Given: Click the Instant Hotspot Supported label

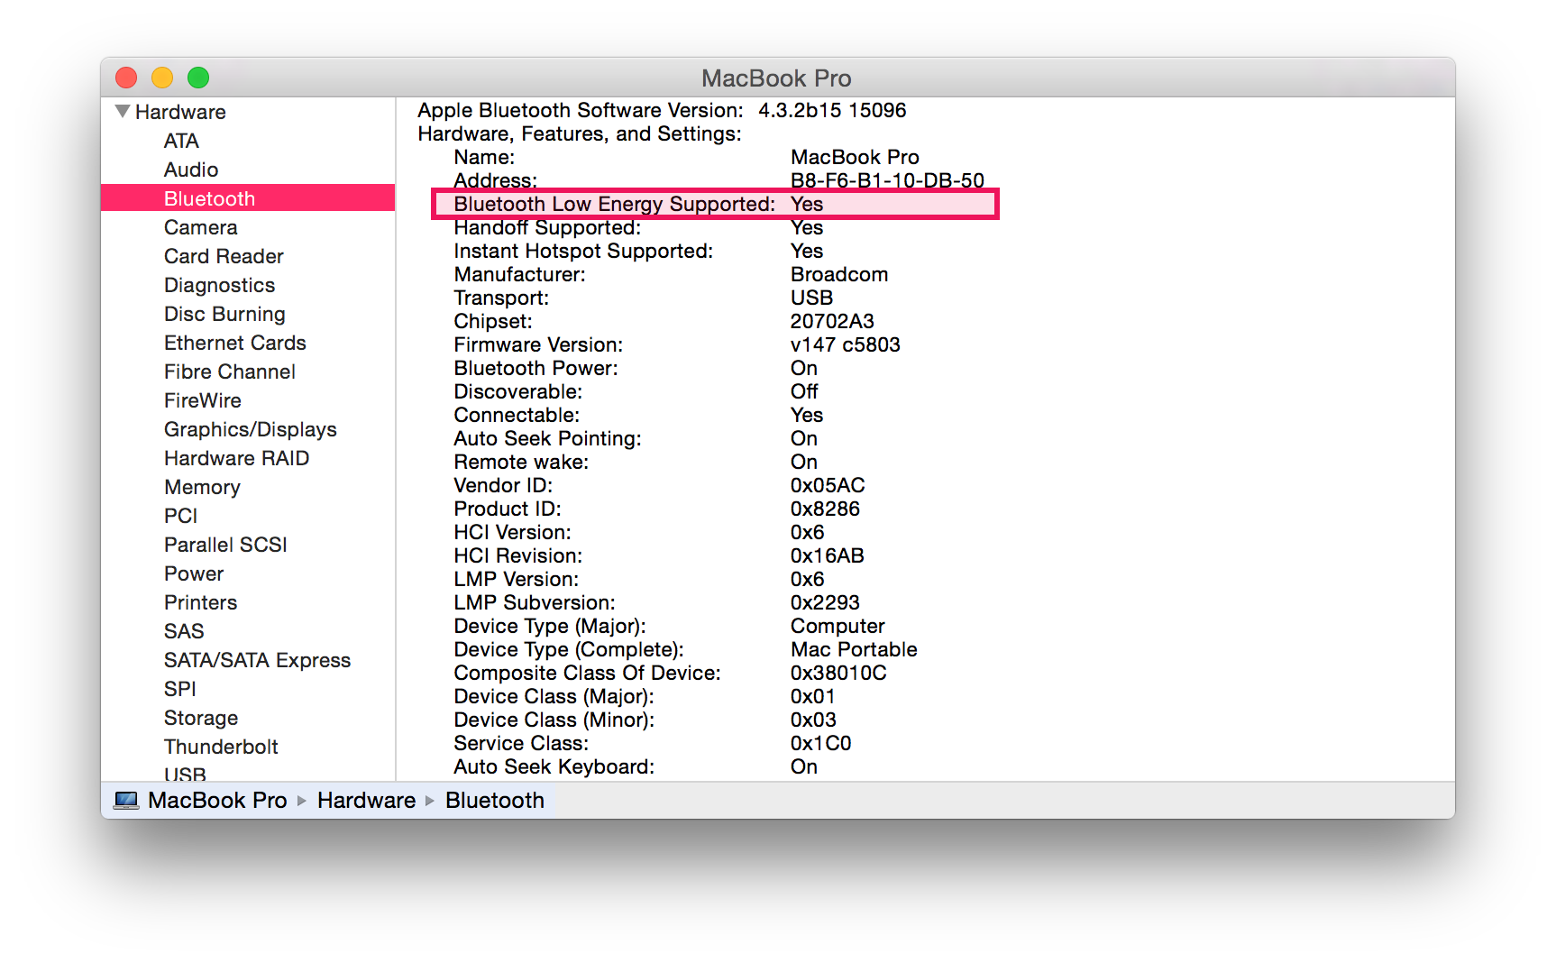Looking at the screenshot, I should 583,251.
